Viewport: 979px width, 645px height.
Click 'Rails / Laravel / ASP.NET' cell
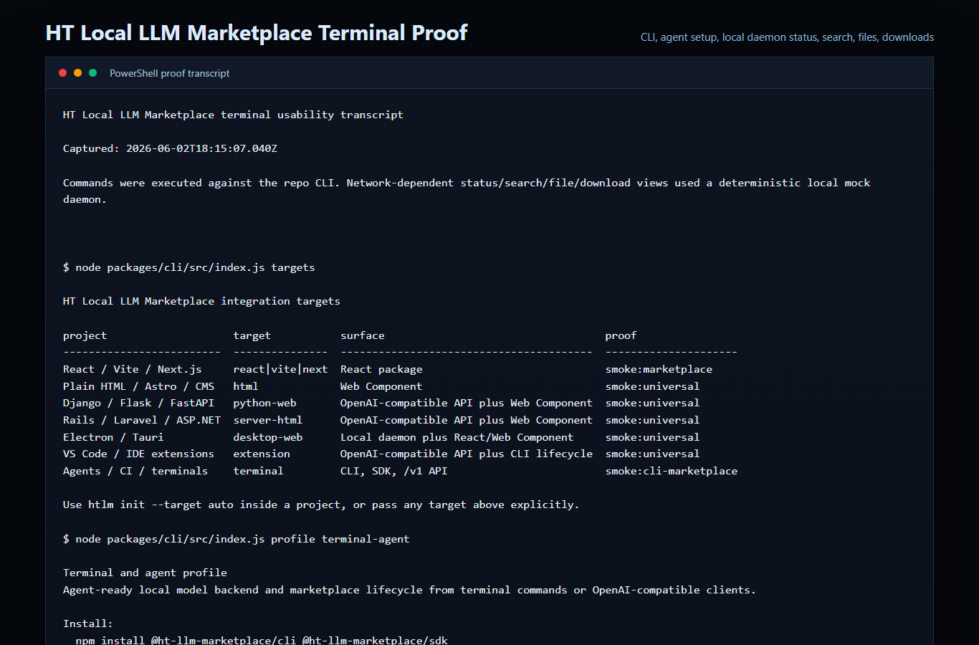coord(142,420)
